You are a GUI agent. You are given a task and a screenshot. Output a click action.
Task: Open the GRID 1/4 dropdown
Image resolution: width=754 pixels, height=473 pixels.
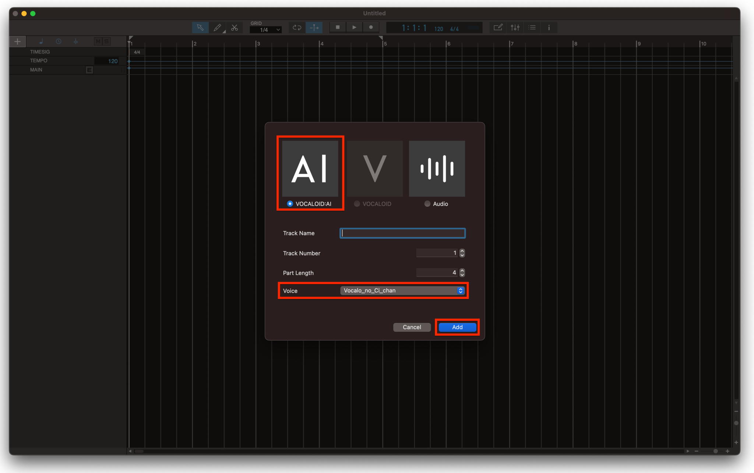(265, 29)
